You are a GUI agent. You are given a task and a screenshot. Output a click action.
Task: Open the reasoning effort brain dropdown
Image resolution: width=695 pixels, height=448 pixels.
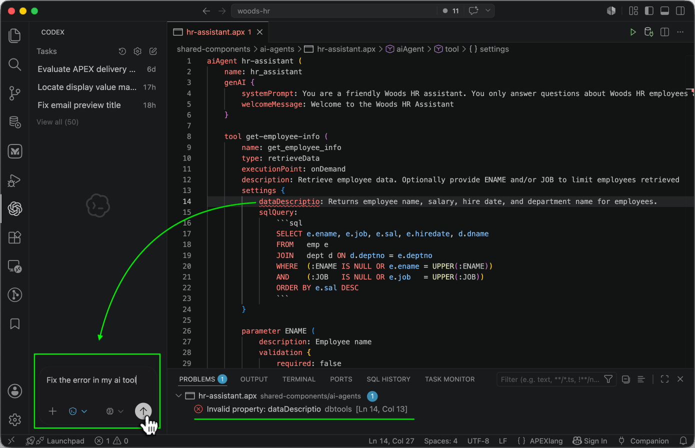point(114,411)
